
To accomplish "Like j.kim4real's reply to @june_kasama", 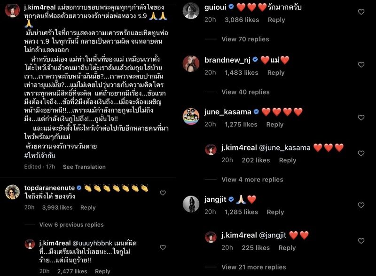I will (x=361, y=153).
